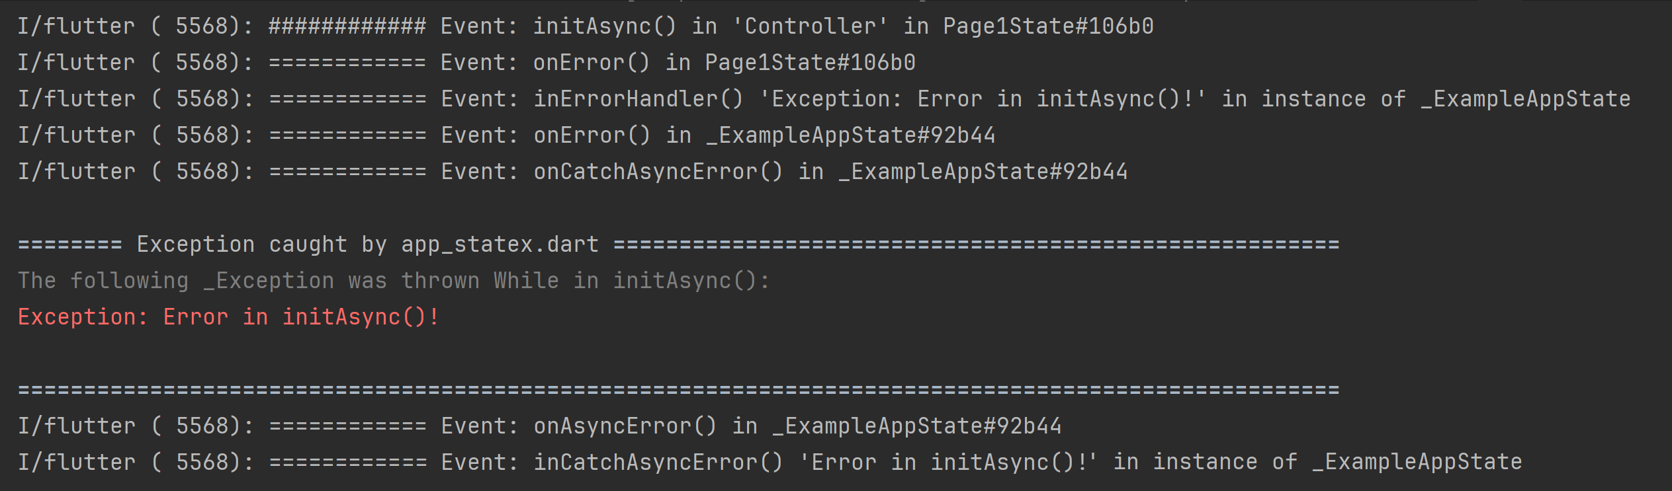Image resolution: width=1672 pixels, height=491 pixels.
Task: Click the onCatchAsyncError() event log line
Action: (x=572, y=172)
